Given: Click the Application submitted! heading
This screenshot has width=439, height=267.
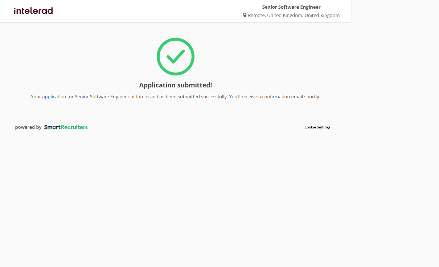Looking at the screenshot, I should [x=176, y=85].
